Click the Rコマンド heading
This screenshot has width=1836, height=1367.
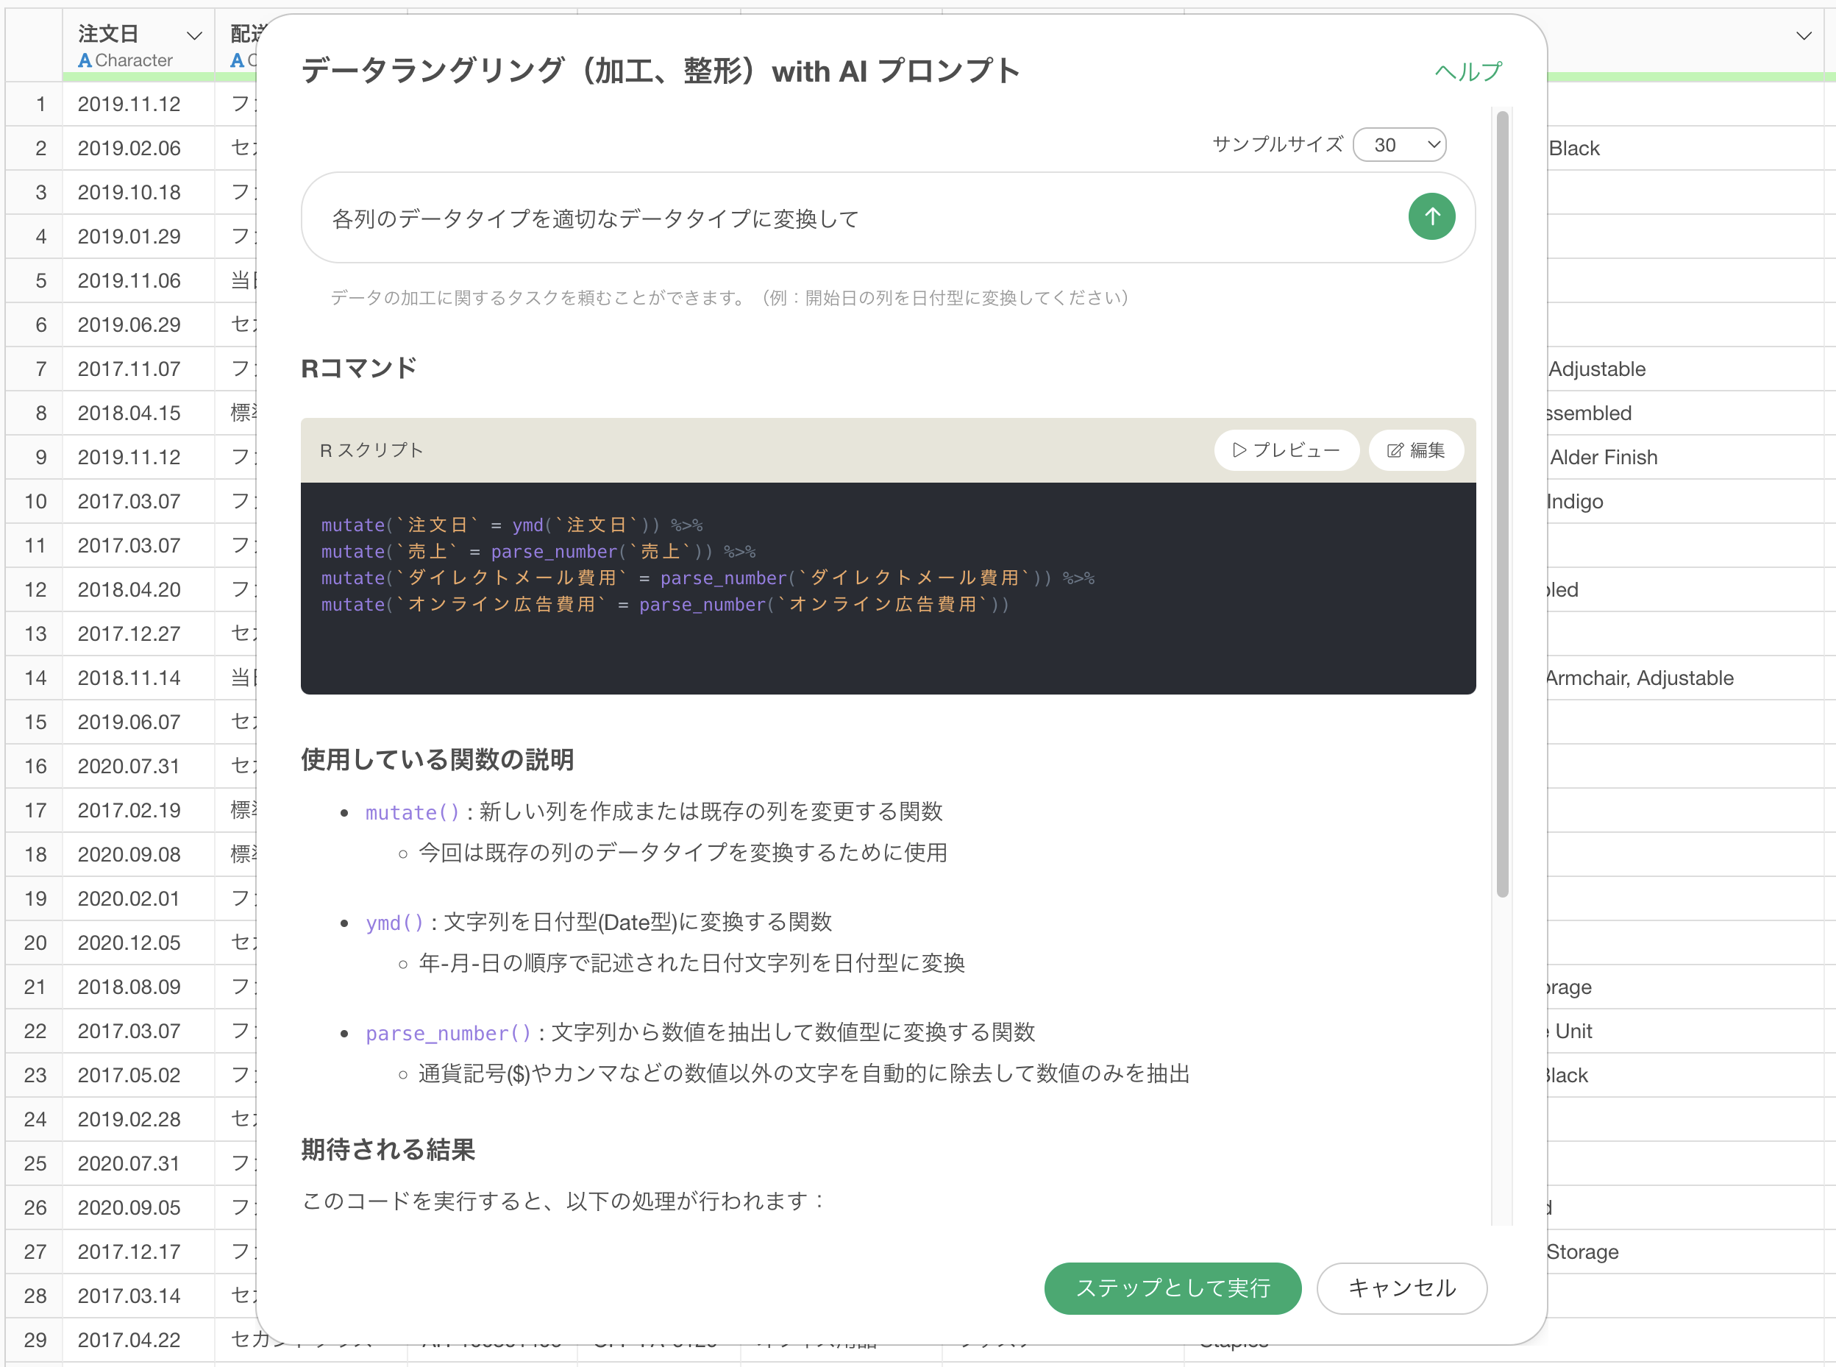359,368
